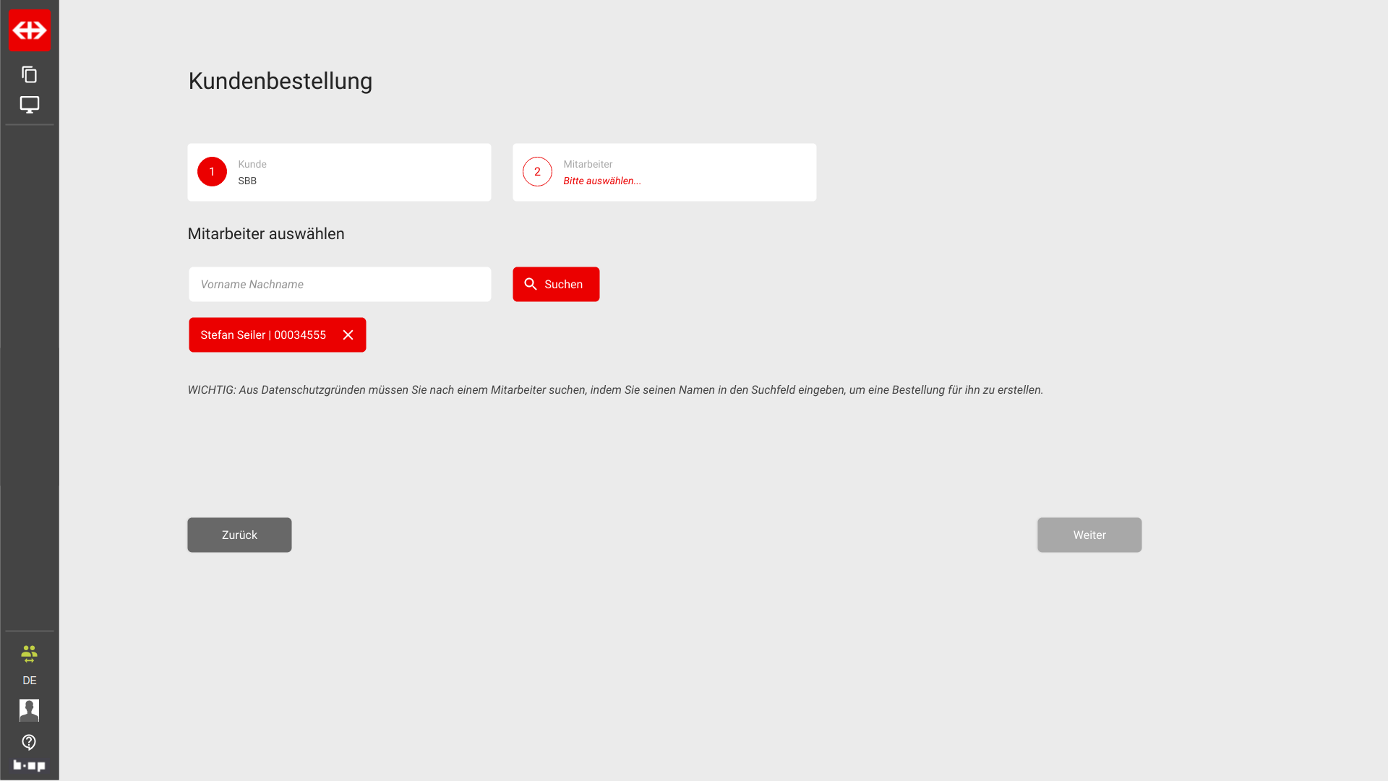This screenshot has height=781, width=1388.
Task: Click the b·op logo at sidebar bottom
Action: (30, 765)
